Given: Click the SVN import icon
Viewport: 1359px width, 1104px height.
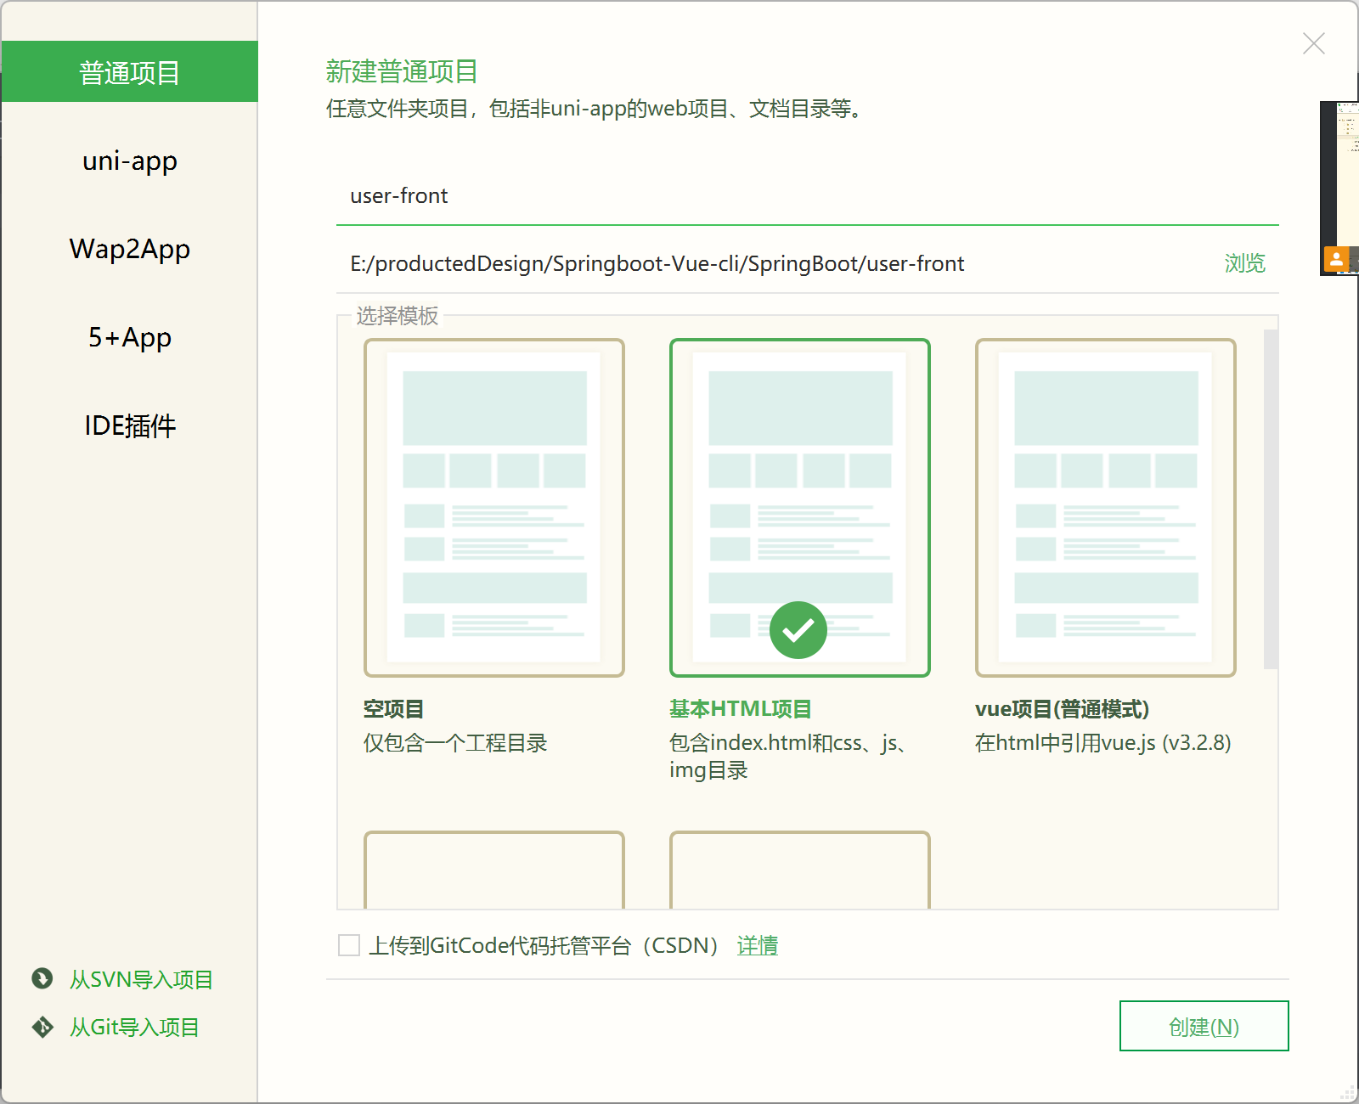Looking at the screenshot, I should (x=42, y=979).
